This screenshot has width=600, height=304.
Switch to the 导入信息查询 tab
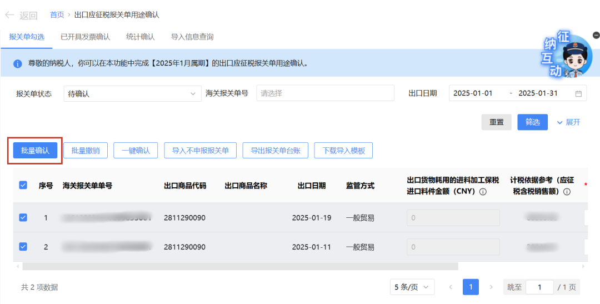point(192,37)
